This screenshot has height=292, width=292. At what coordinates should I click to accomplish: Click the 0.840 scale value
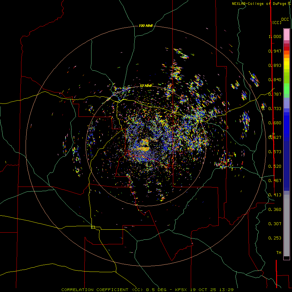click(275, 80)
